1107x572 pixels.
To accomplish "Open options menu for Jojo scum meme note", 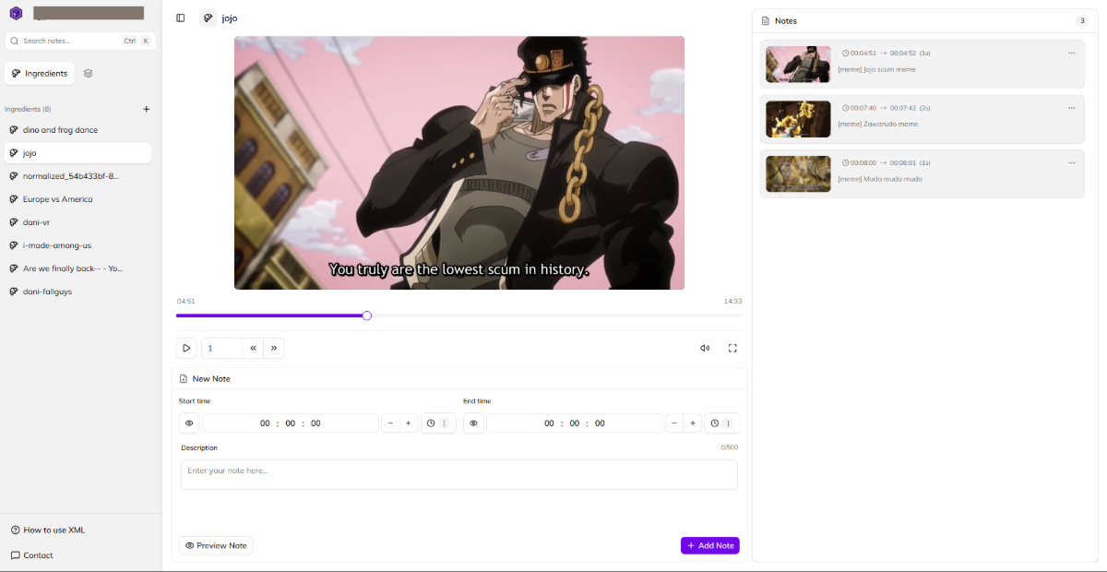I will pos(1071,54).
